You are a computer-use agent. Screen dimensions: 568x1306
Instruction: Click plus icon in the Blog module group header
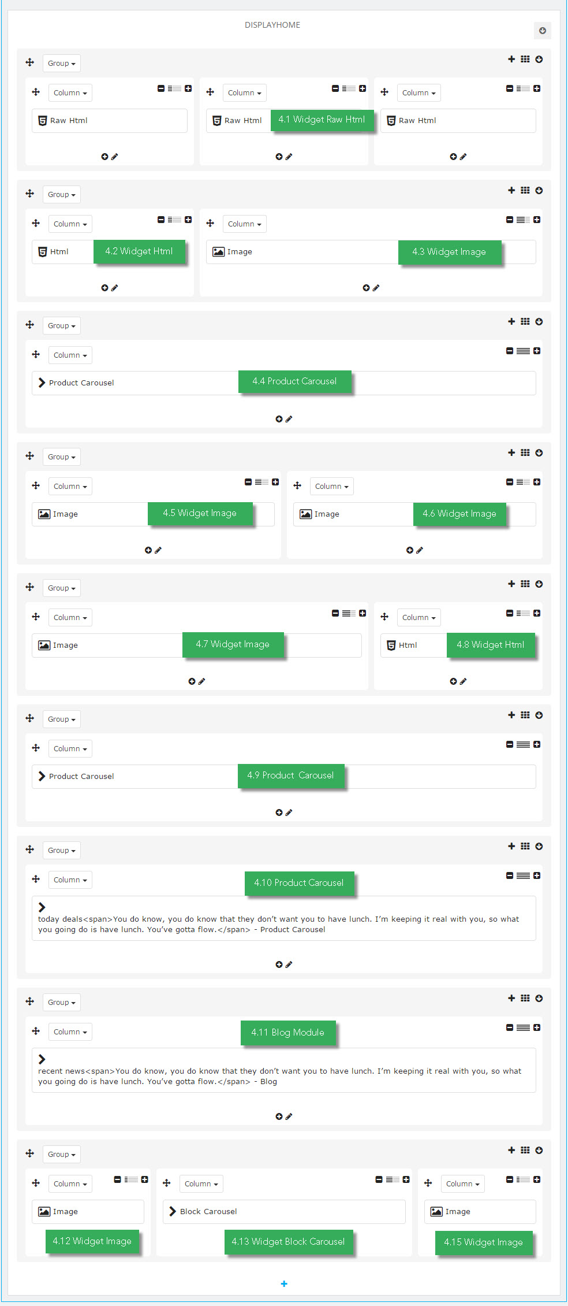[x=511, y=998]
